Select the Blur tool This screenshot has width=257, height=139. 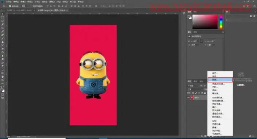tap(3, 55)
